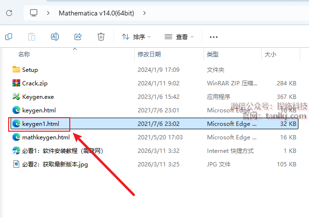This screenshot has width=309, height=218.
Task: Click the keygen1.html file name
Action: pos(40,124)
